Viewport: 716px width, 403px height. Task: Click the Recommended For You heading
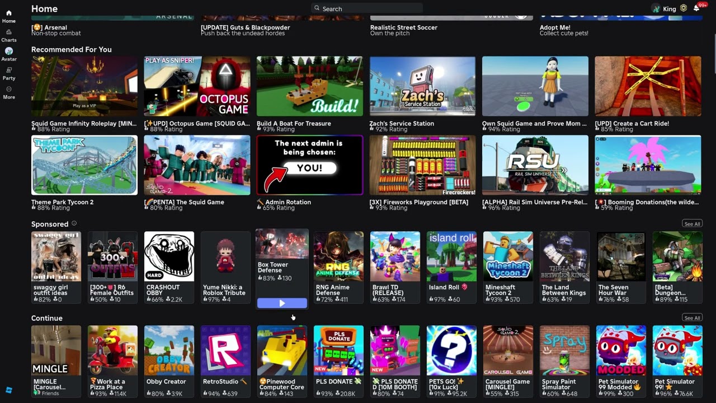click(72, 49)
